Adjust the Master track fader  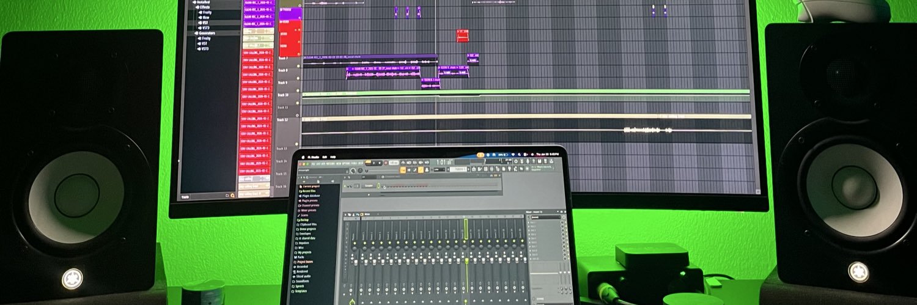coord(356,262)
